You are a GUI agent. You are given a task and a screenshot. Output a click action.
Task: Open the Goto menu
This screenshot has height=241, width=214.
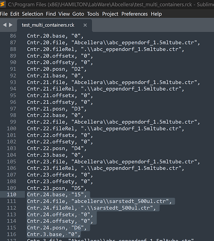pos(78,14)
